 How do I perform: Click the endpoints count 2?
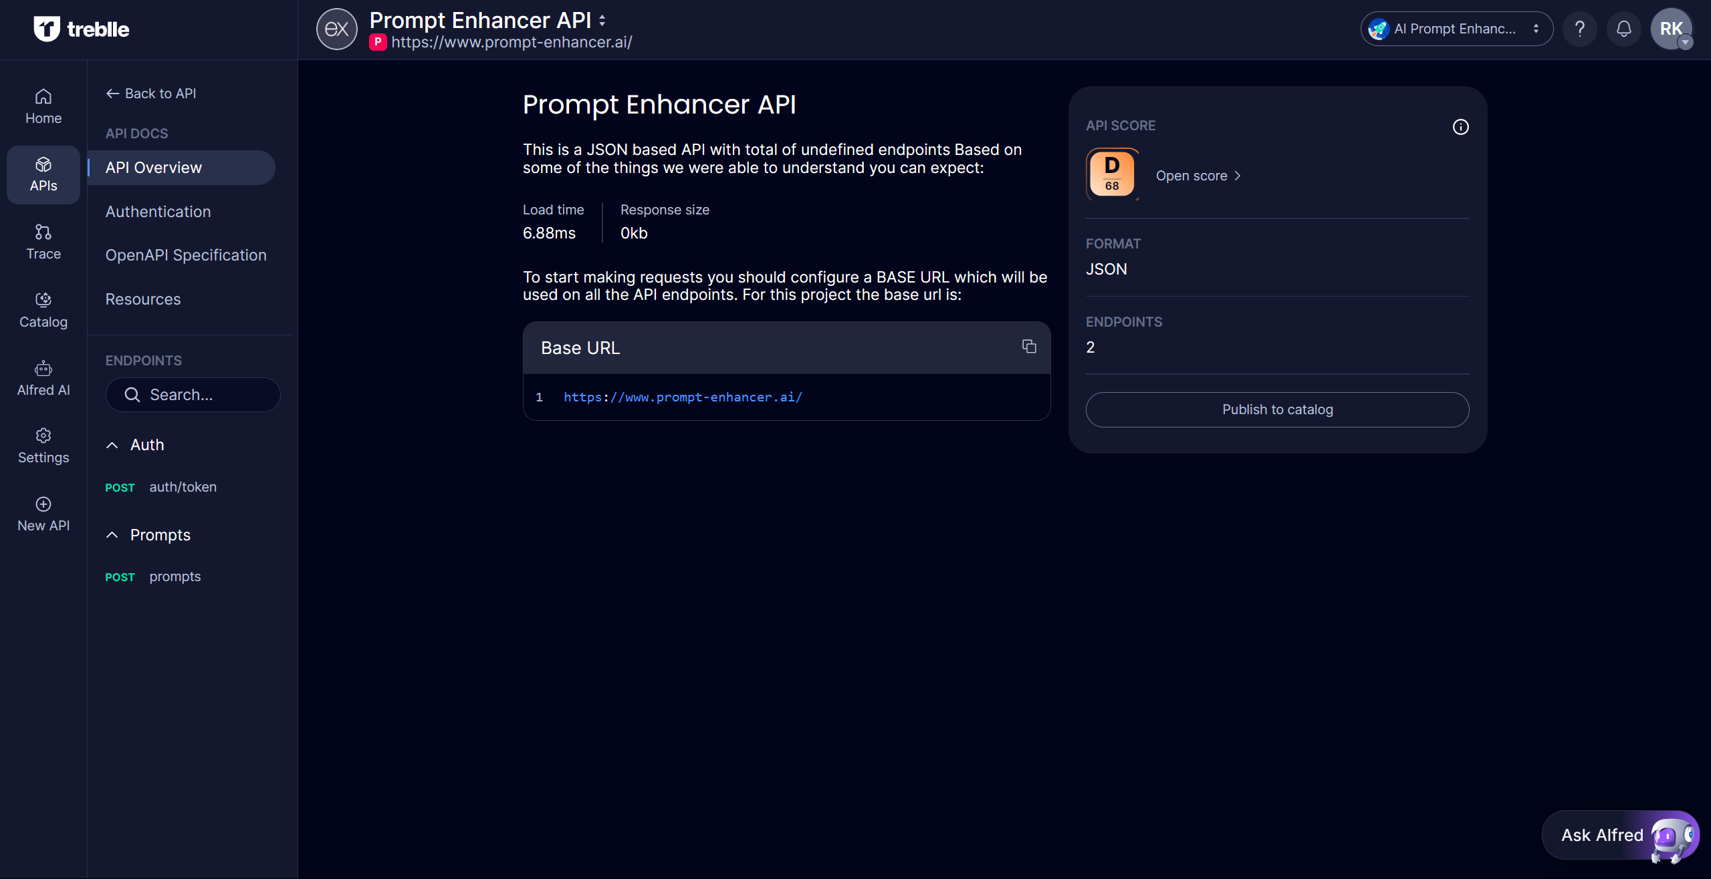coord(1091,347)
